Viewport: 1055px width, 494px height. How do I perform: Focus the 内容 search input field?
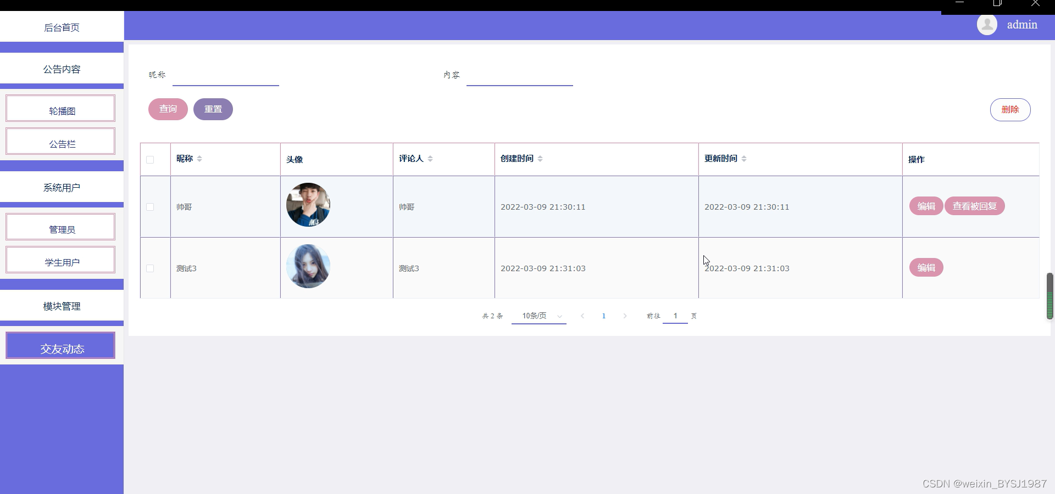click(520, 75)
